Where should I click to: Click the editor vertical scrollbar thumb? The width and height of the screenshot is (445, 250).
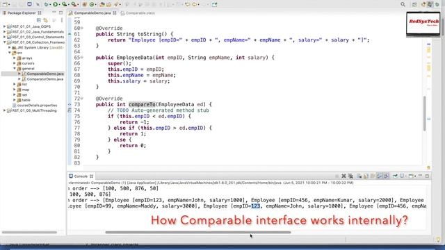click(425, 113)
